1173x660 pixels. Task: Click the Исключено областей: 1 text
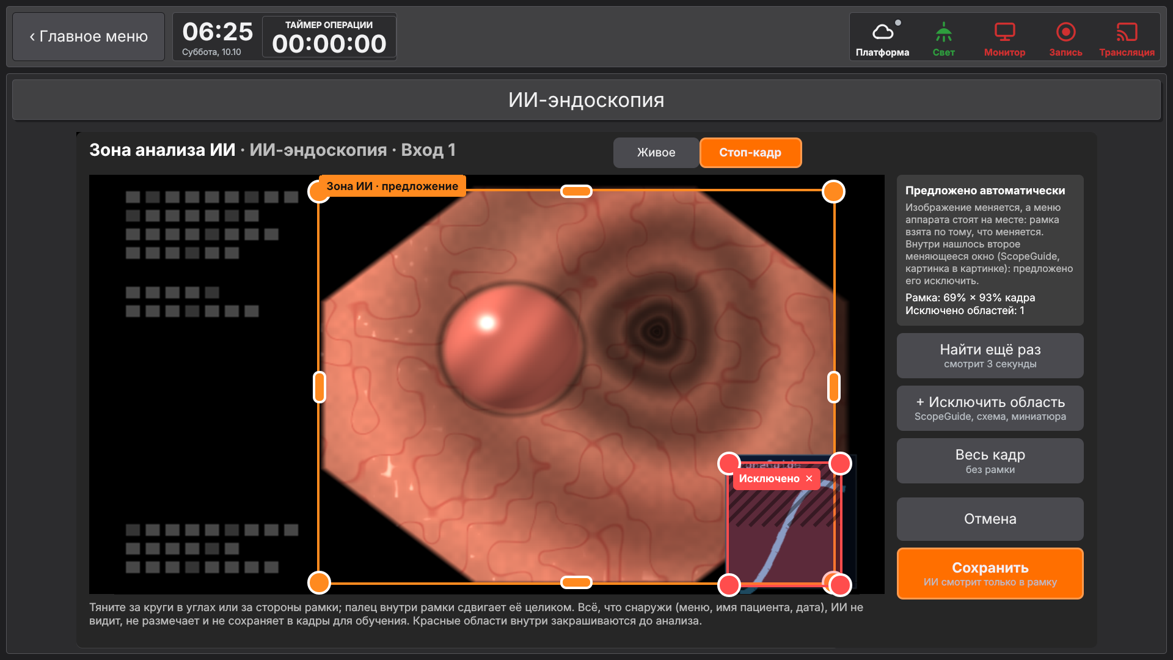(x=965, y=310)
